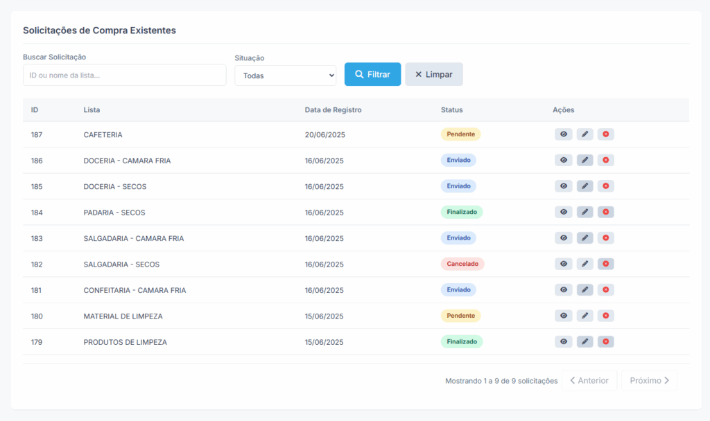Click the Filtrar search button
710x421 pixels.
pyautogui.click(x=372, y=74)
